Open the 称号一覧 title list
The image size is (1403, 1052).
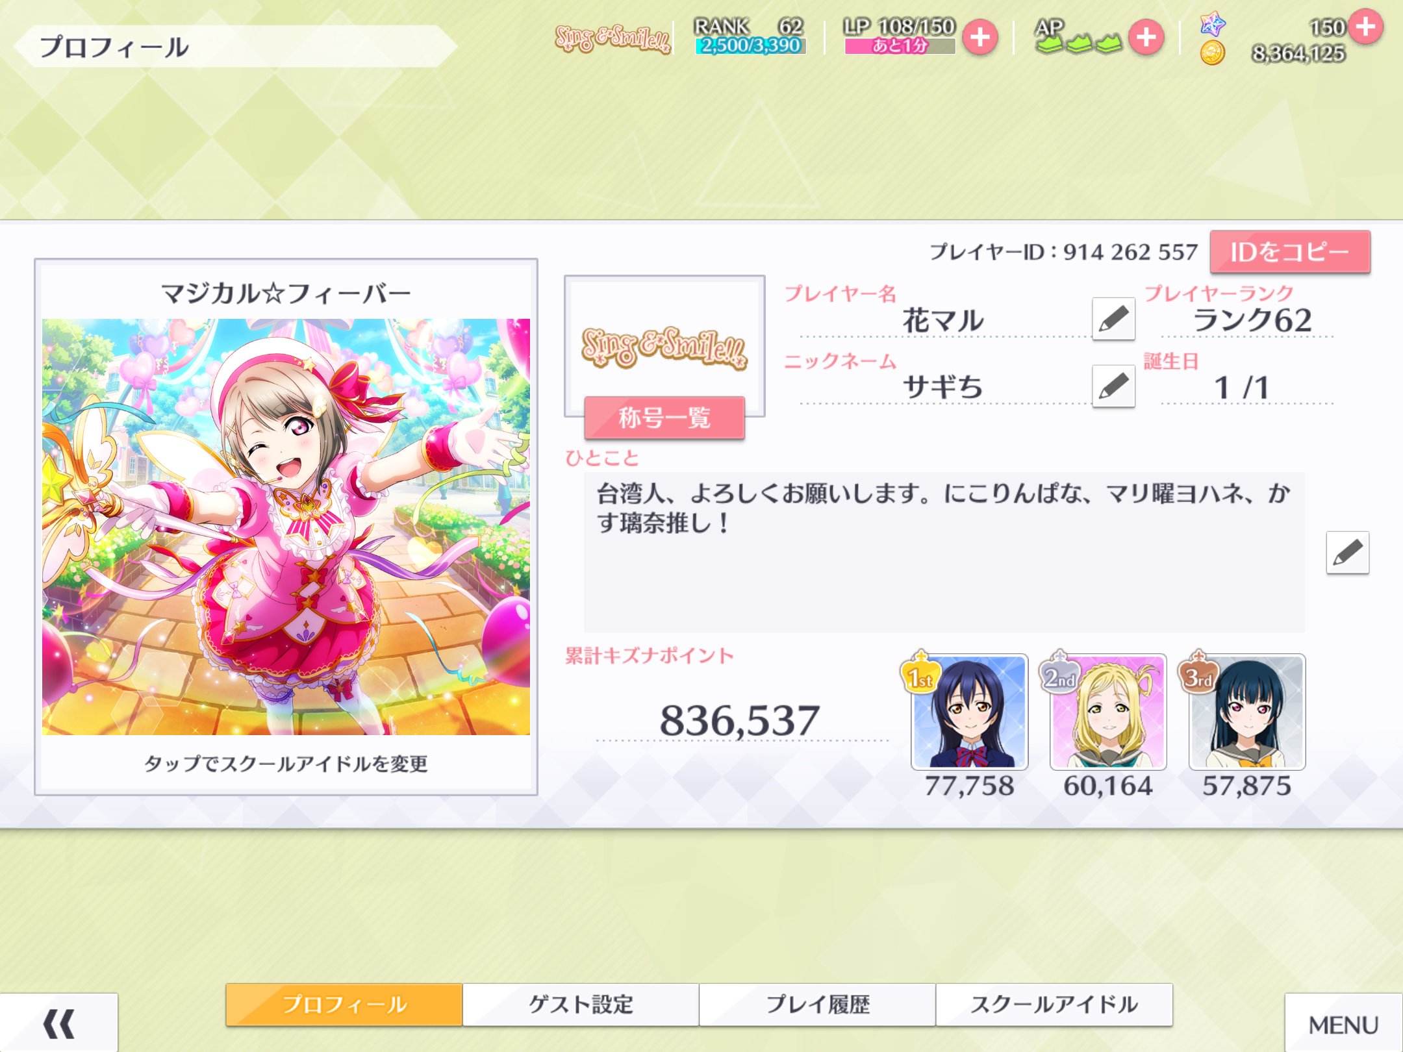tap(664, 418)
